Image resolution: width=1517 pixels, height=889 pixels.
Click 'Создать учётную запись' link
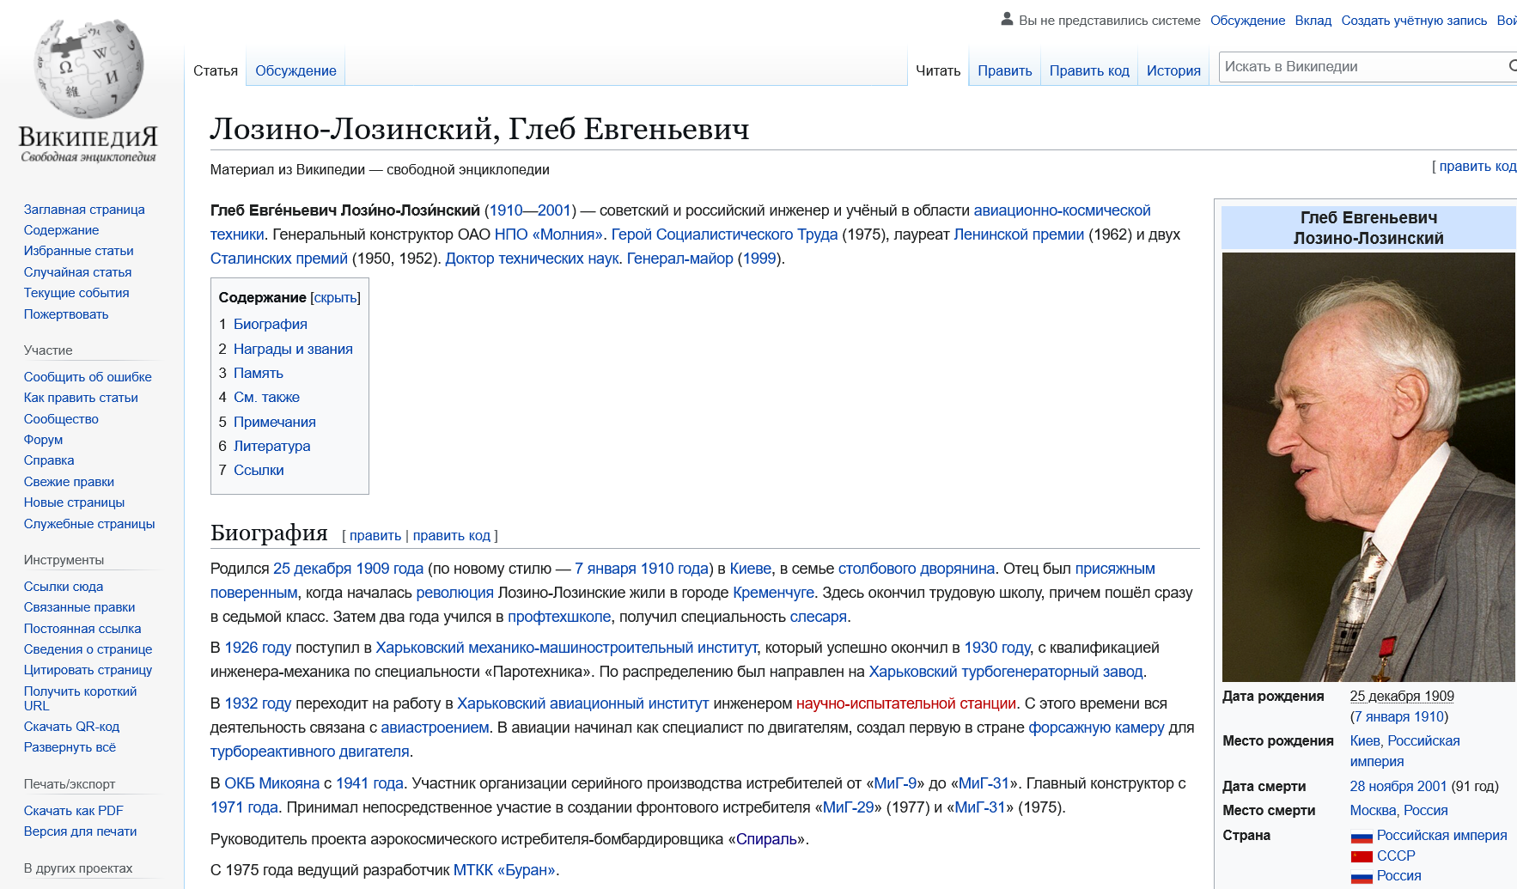(1414, 21)
